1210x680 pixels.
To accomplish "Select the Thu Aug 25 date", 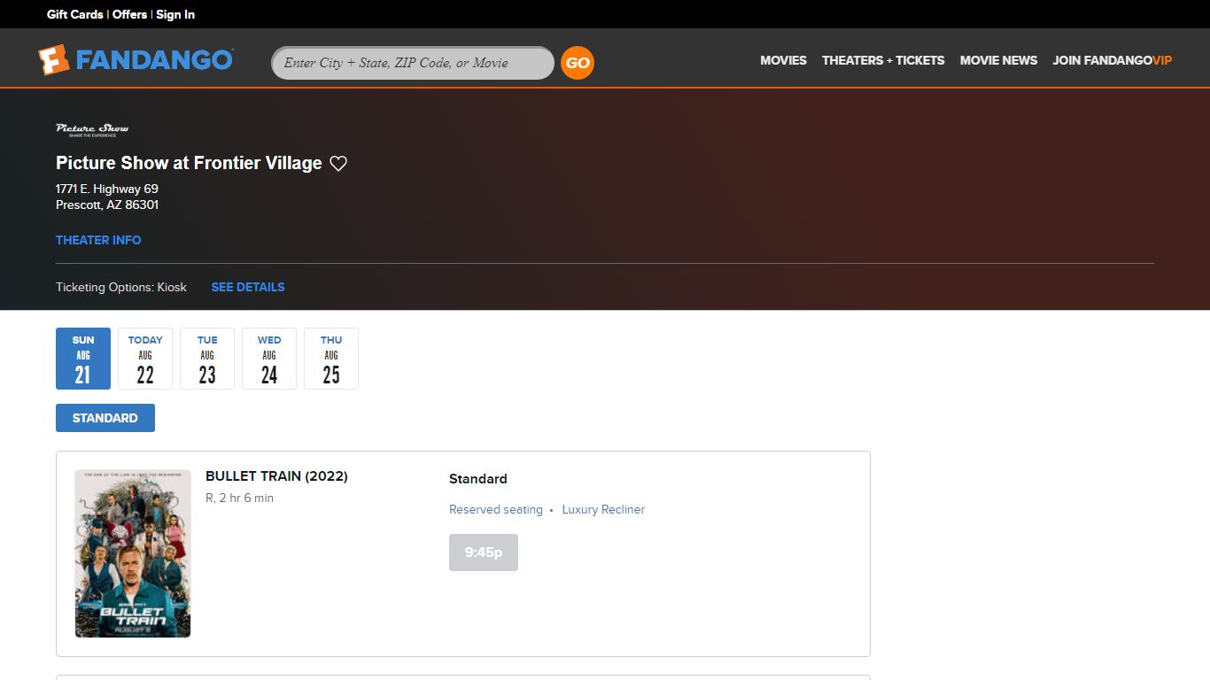I will click(x=331, y=359).
